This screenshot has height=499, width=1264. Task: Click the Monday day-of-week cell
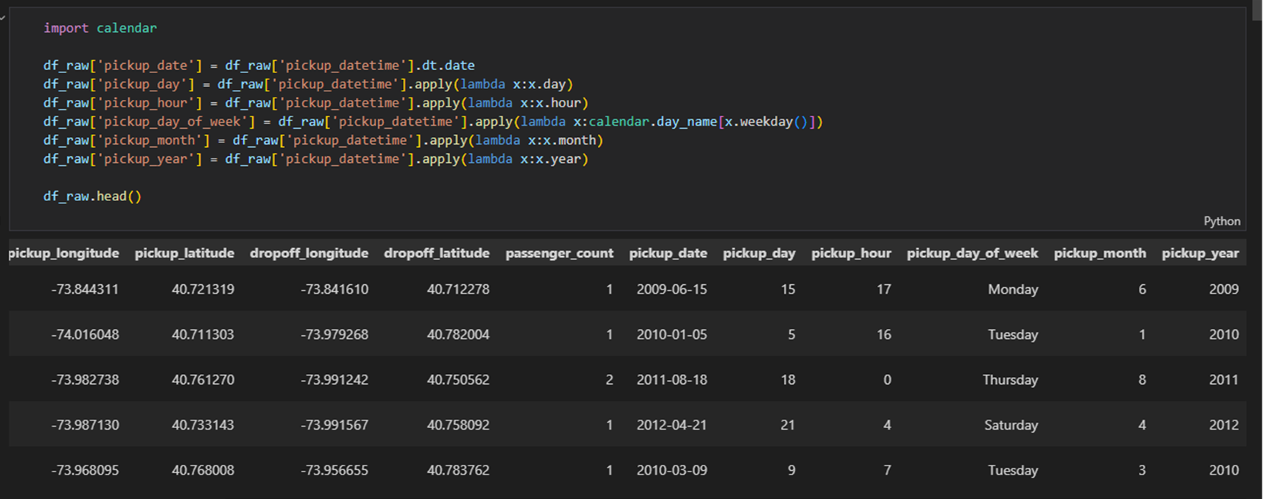pos(1013,289)
